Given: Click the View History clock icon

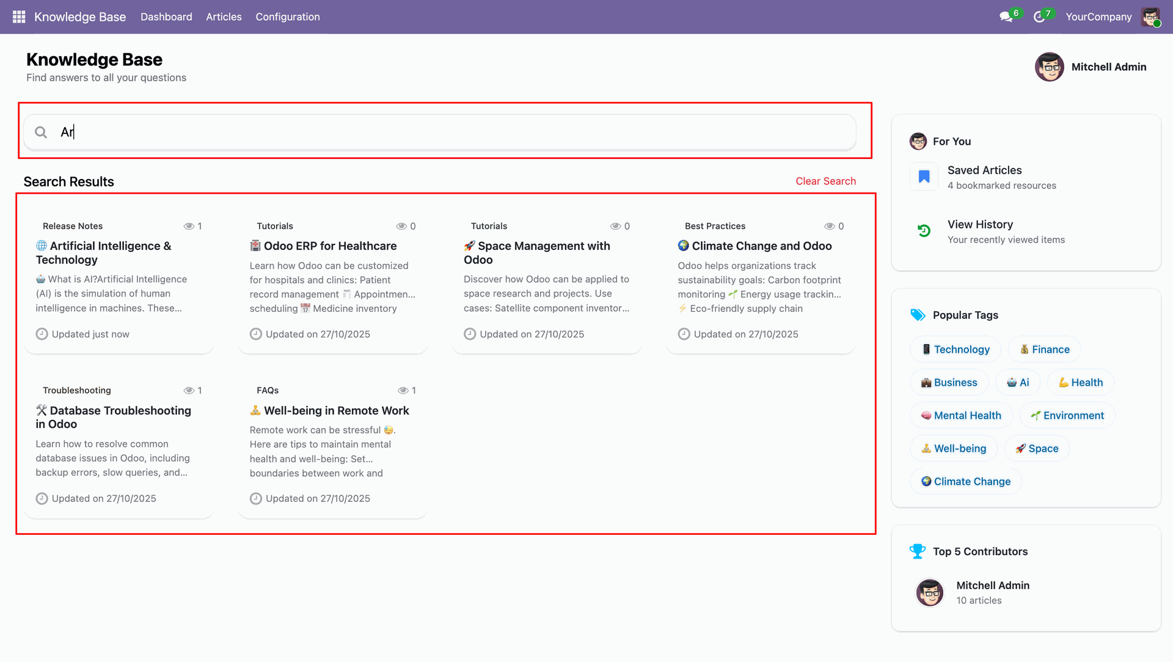Looking at the screenshot, I should (x=924, y=231).
